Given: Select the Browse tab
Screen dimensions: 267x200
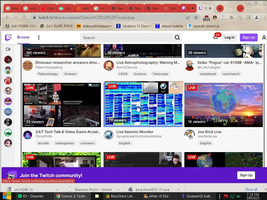Looking at the screenshot, I should click(23, 37).
